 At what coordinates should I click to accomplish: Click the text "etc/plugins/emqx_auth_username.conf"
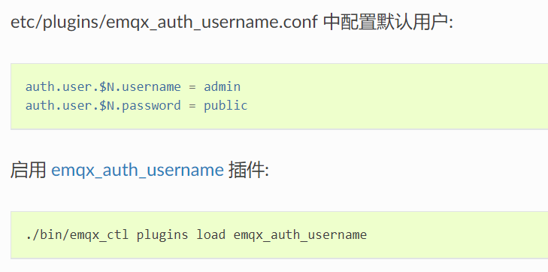pos(165,23)
